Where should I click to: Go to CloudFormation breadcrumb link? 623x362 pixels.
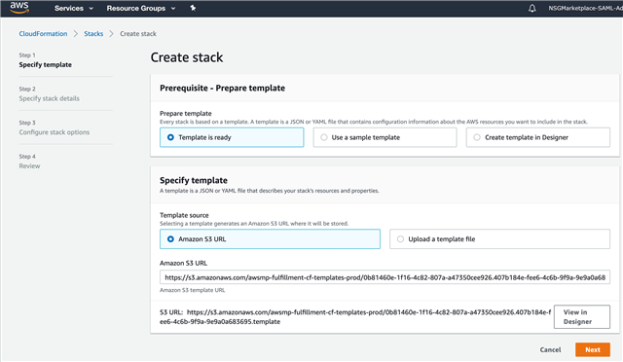tap(43, 34)
